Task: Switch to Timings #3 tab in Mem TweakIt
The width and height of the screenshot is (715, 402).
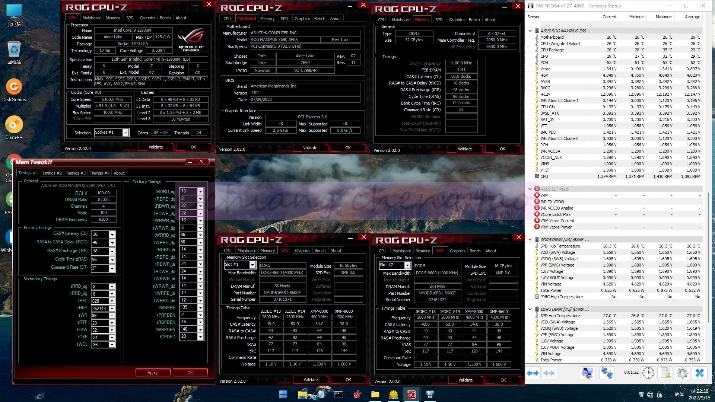Action: (x=76, y=173)
